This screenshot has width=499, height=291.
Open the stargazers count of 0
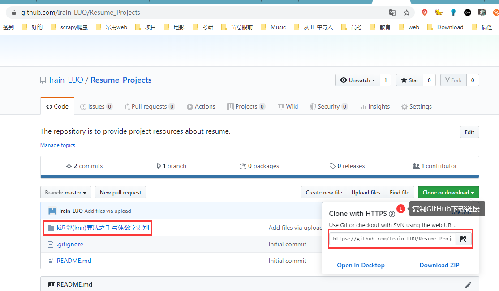[429, 80]
